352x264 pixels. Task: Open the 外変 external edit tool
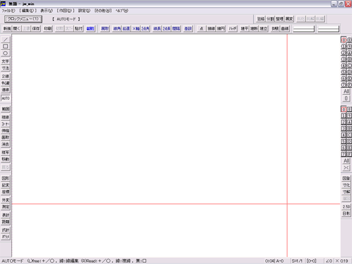pyautogui.click(x=5, y=200)
